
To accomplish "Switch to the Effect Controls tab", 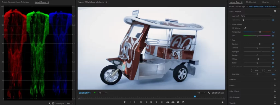I will click(x=251, y=2).
